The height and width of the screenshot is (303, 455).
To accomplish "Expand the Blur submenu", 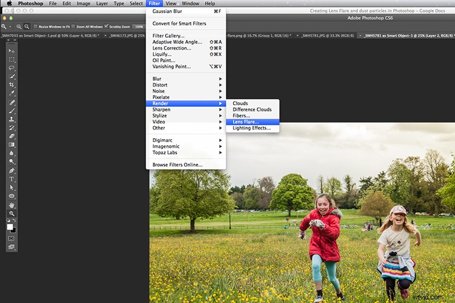I will [x=186, y=79].
